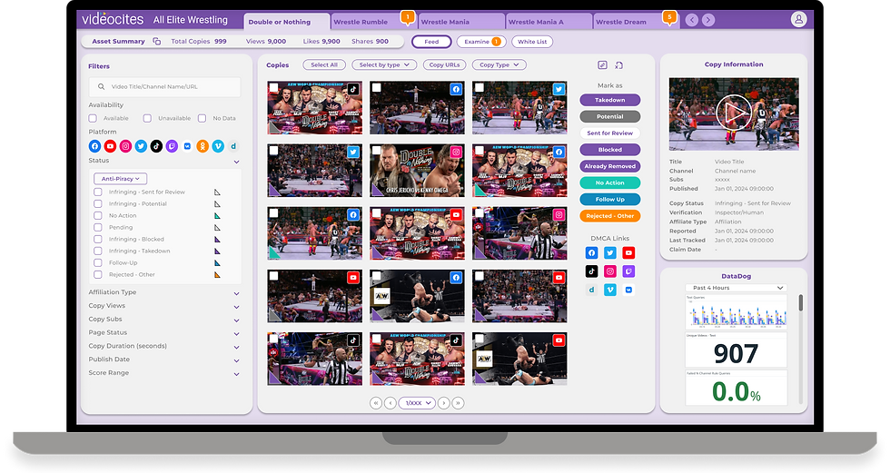Screen dimensions: 890x473
Task: Expand the Score Range filter
Action: pyautogui.click(x=237, y=374)
